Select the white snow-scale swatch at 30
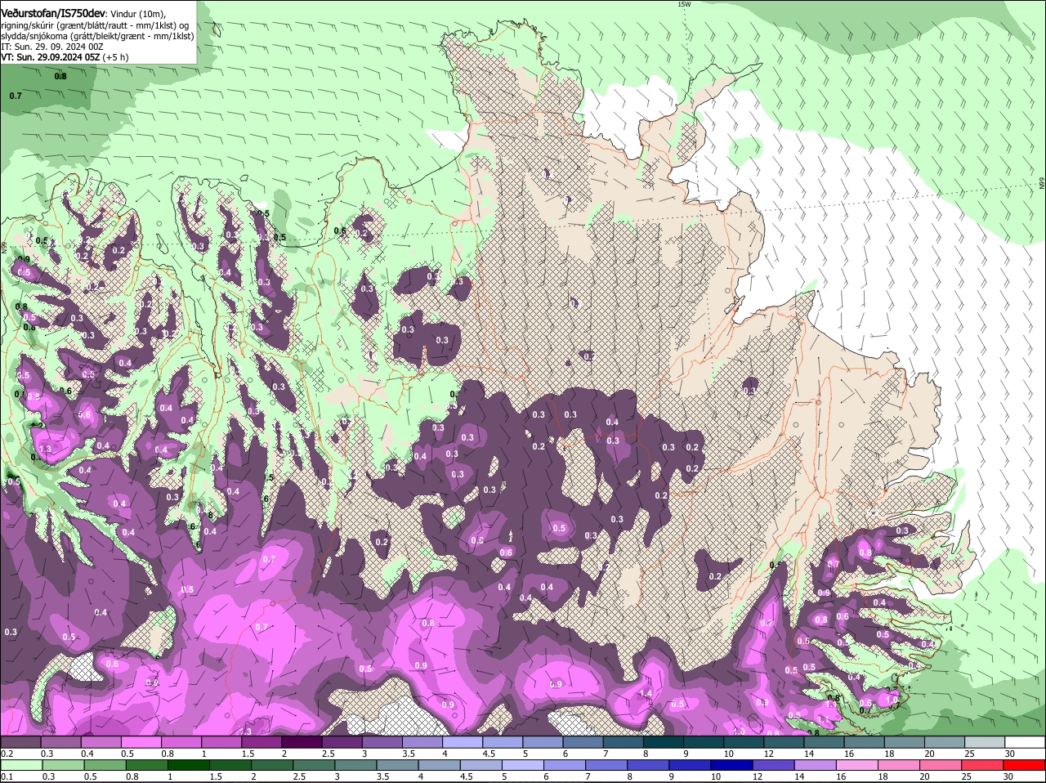 [x=1024, y=742]
